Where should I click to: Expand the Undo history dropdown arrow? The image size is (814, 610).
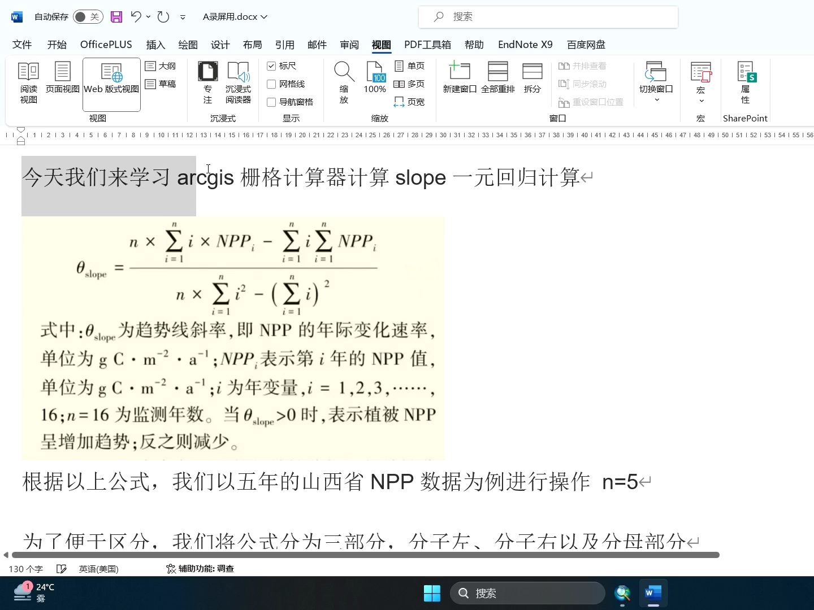[x=148, y=17]
